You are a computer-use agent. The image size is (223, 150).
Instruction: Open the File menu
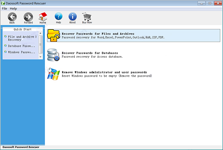4,9
